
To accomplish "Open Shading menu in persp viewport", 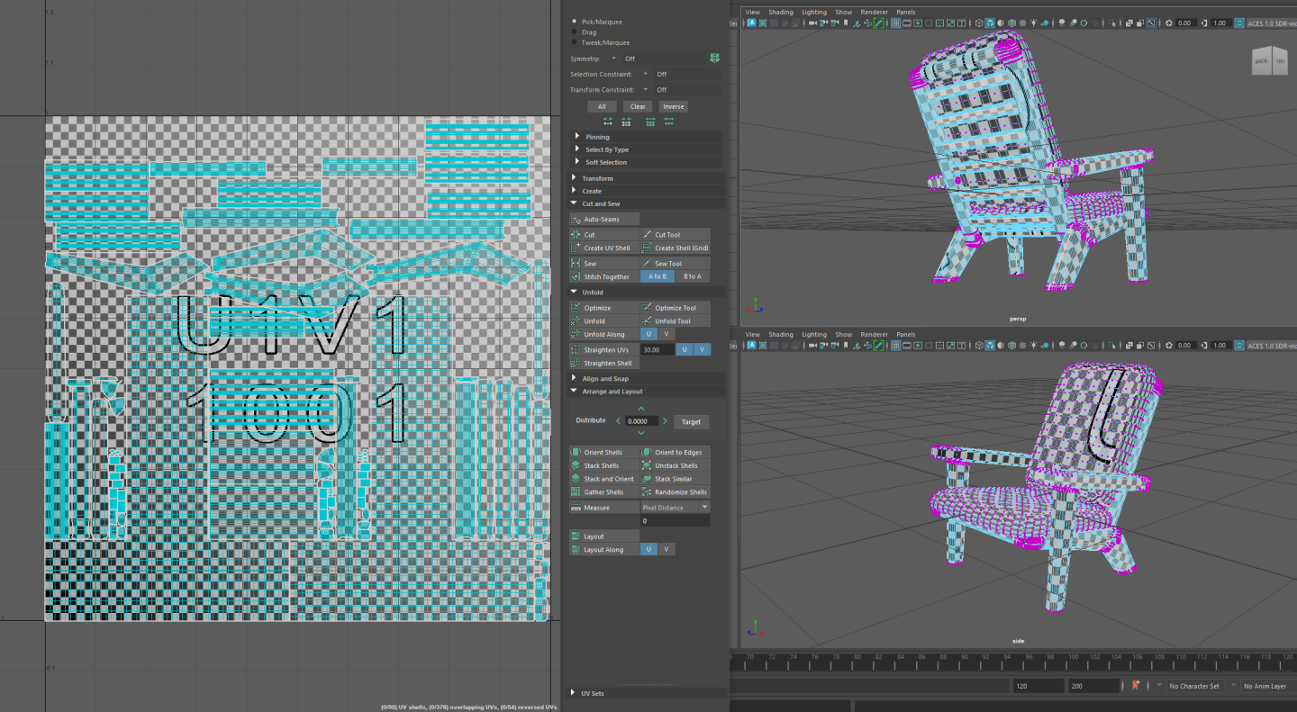I will point(781,12).
